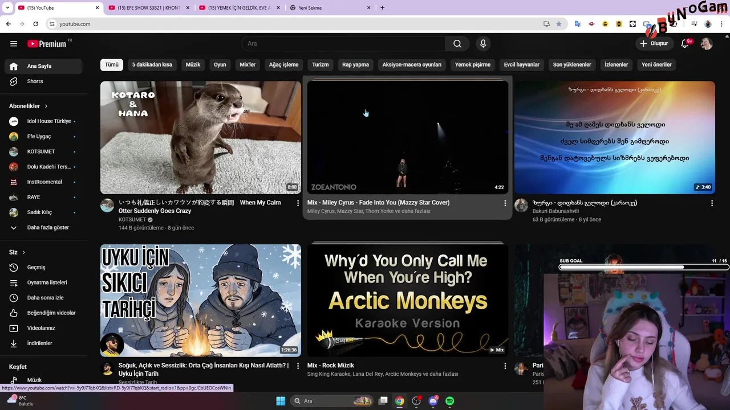Click the browser address bar youtube.com
Viewport: 730px width, 410px height.
(x=297, y=24)
